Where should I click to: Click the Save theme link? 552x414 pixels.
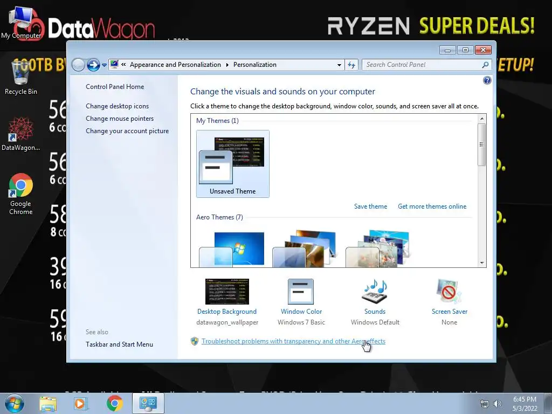coord(370,206)
